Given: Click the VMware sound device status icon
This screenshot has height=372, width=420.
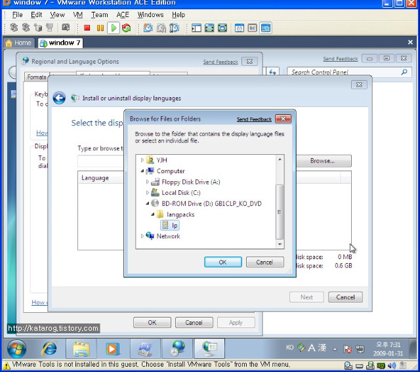Looking at the screenshot, I should click(391, 365).
